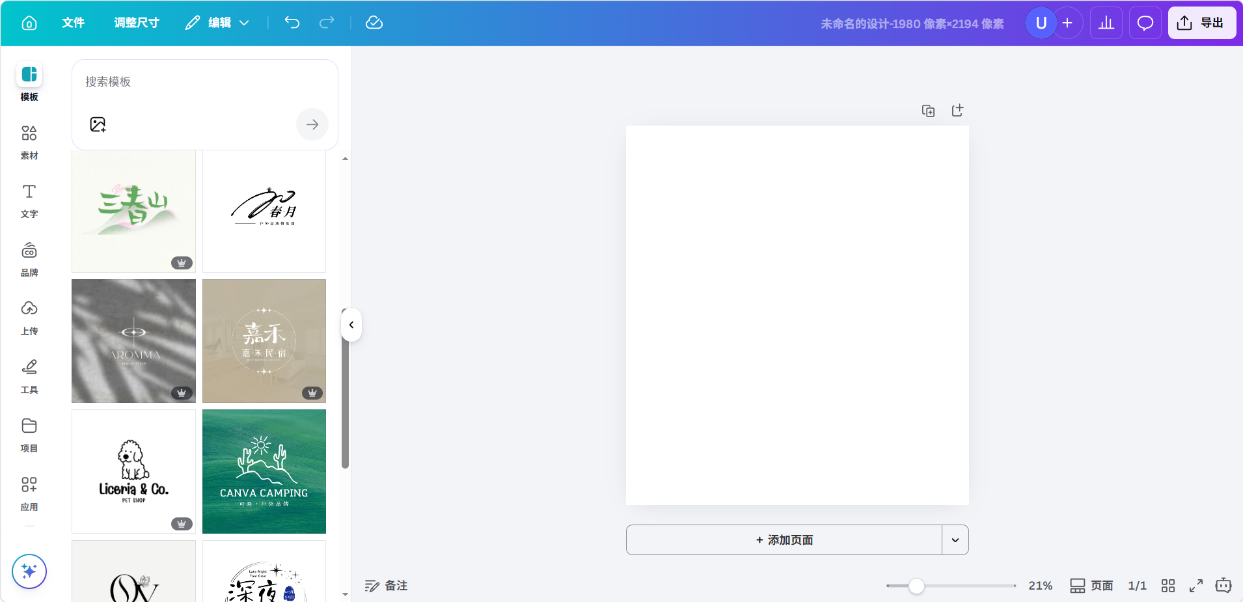Open the Canva AI sparkle assistant button
Viewport: 1243px width, 602px height.
pyautogui.click(x=29, y=571)
